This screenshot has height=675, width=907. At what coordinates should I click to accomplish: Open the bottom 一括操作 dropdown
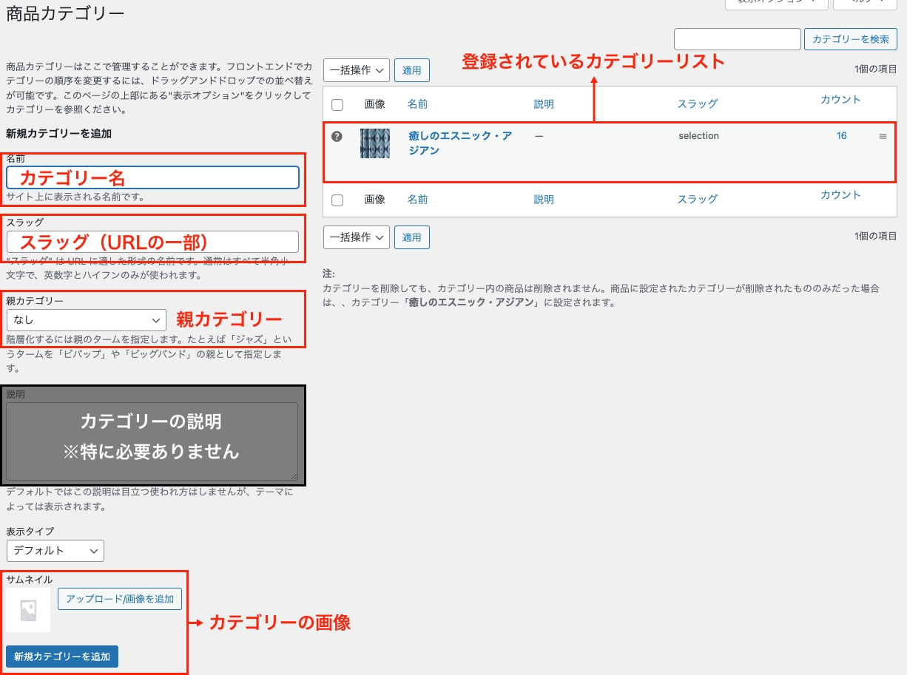[357, 237]
